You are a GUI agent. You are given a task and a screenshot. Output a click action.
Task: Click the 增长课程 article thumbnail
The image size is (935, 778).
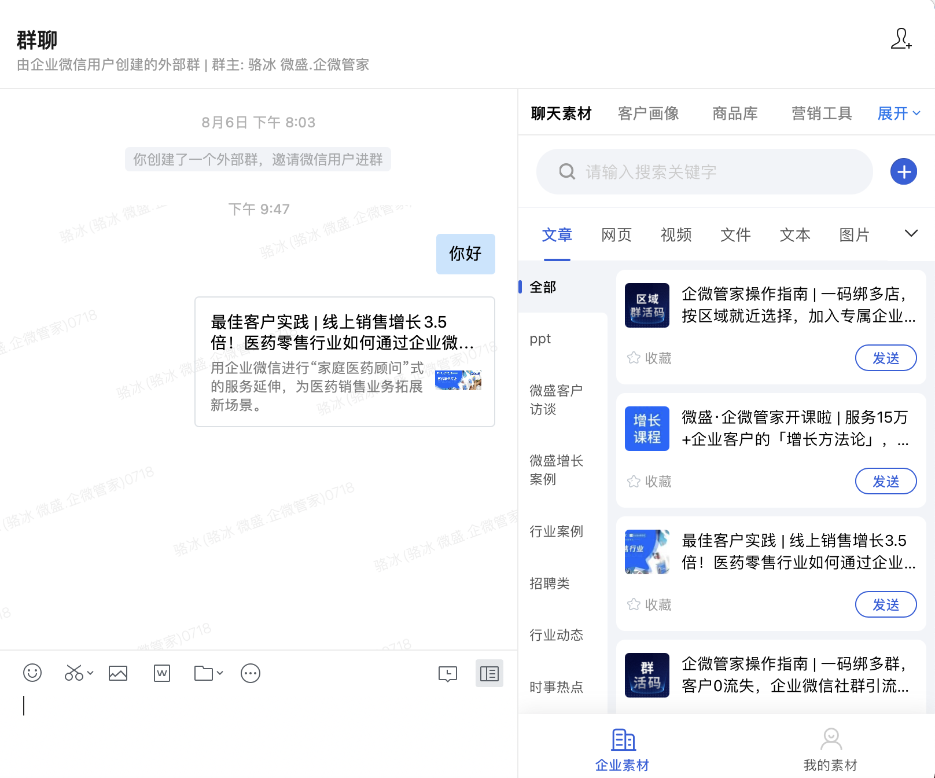pos(647,429)
